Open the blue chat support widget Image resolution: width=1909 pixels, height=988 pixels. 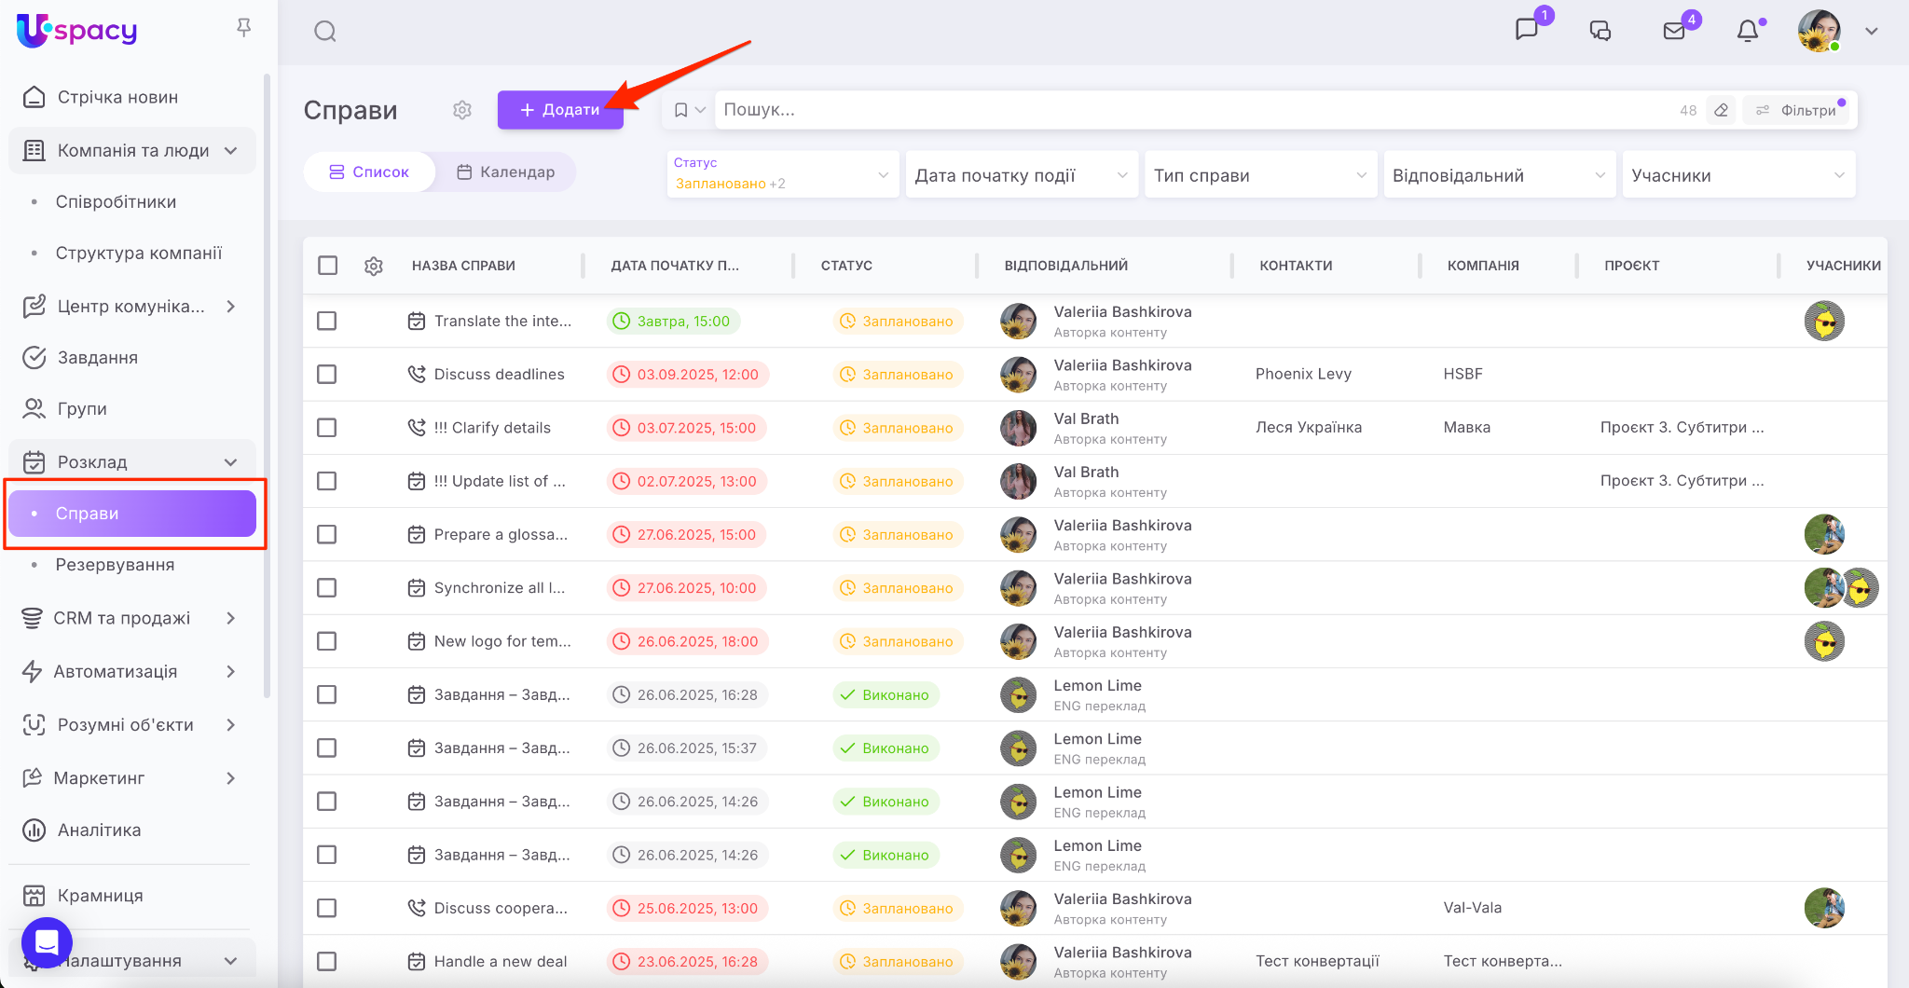[47, 942]
